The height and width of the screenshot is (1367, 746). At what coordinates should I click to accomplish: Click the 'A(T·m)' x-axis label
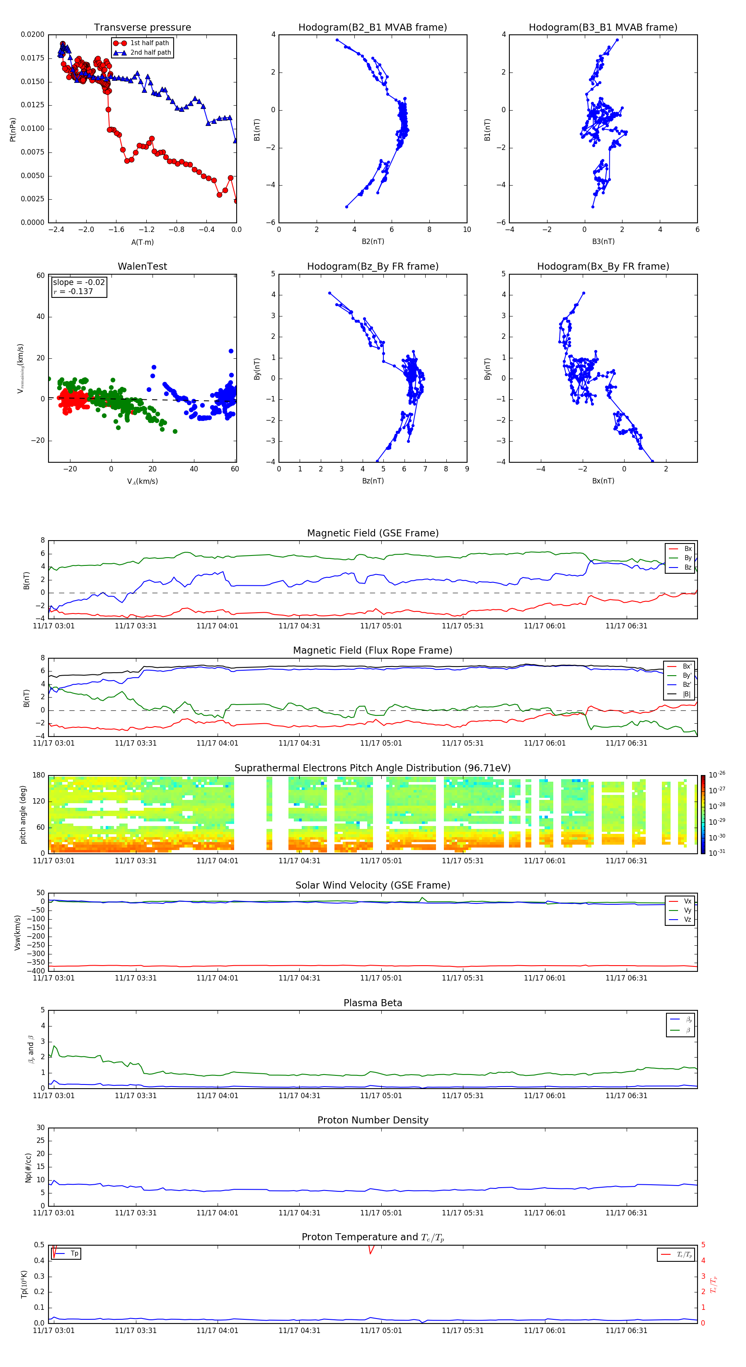coord(142,242)
